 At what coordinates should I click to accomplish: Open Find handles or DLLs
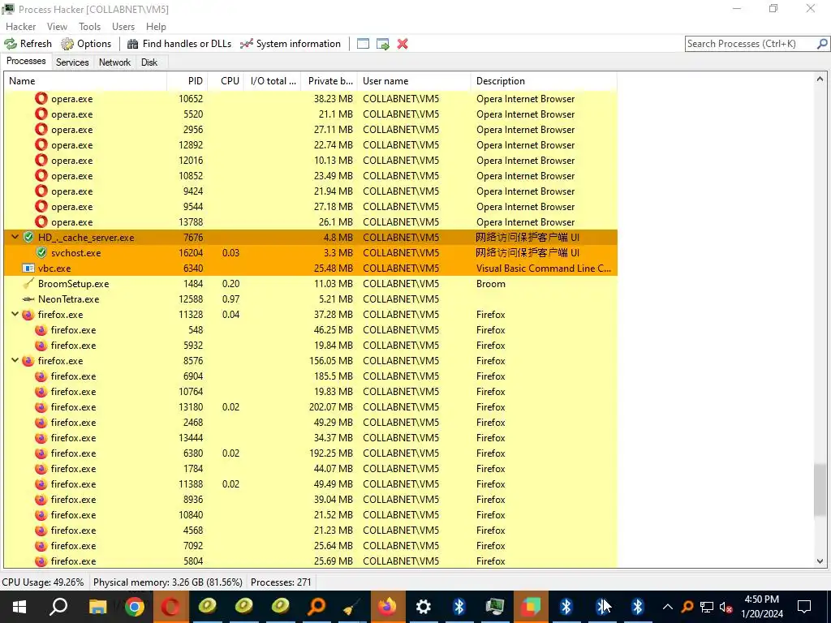179,44
